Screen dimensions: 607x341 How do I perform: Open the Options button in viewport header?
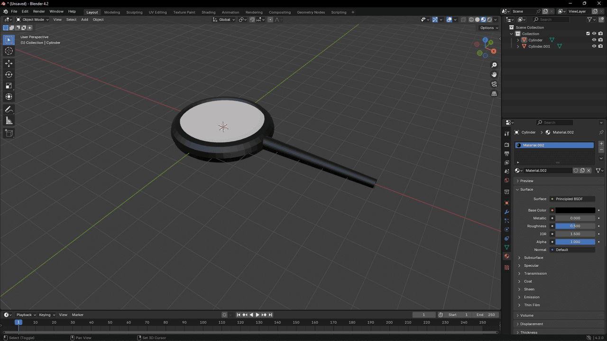coord(488,28)
